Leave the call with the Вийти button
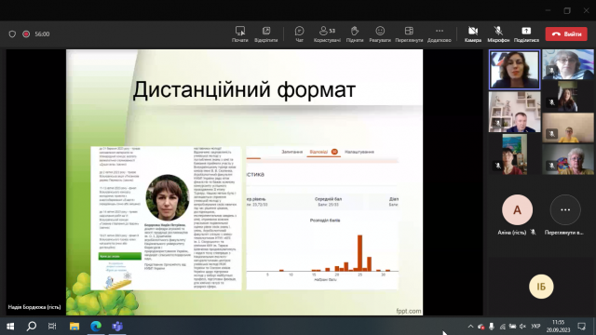The image size is (596, 335). pos(566,33)
